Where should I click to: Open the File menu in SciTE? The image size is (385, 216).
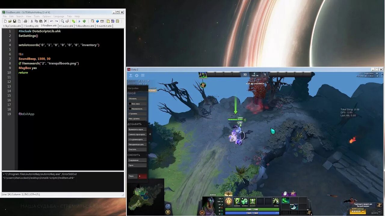coord(5,16)
